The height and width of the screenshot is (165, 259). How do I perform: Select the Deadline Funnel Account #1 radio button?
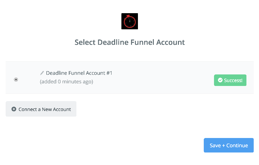tap(16, 80)
